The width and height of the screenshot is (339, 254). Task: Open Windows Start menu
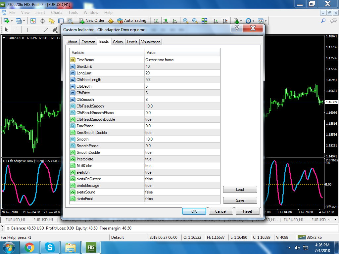tap(9, 247)
